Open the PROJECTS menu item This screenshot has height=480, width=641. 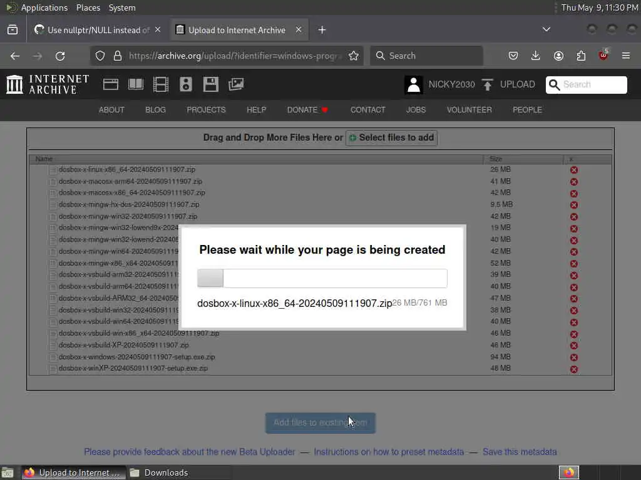(x=206, y=110)
